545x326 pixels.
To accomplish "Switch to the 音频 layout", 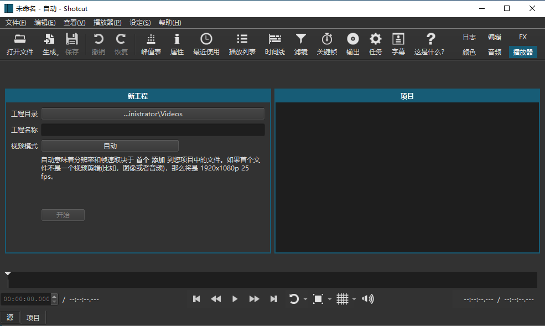I will 495,52.
